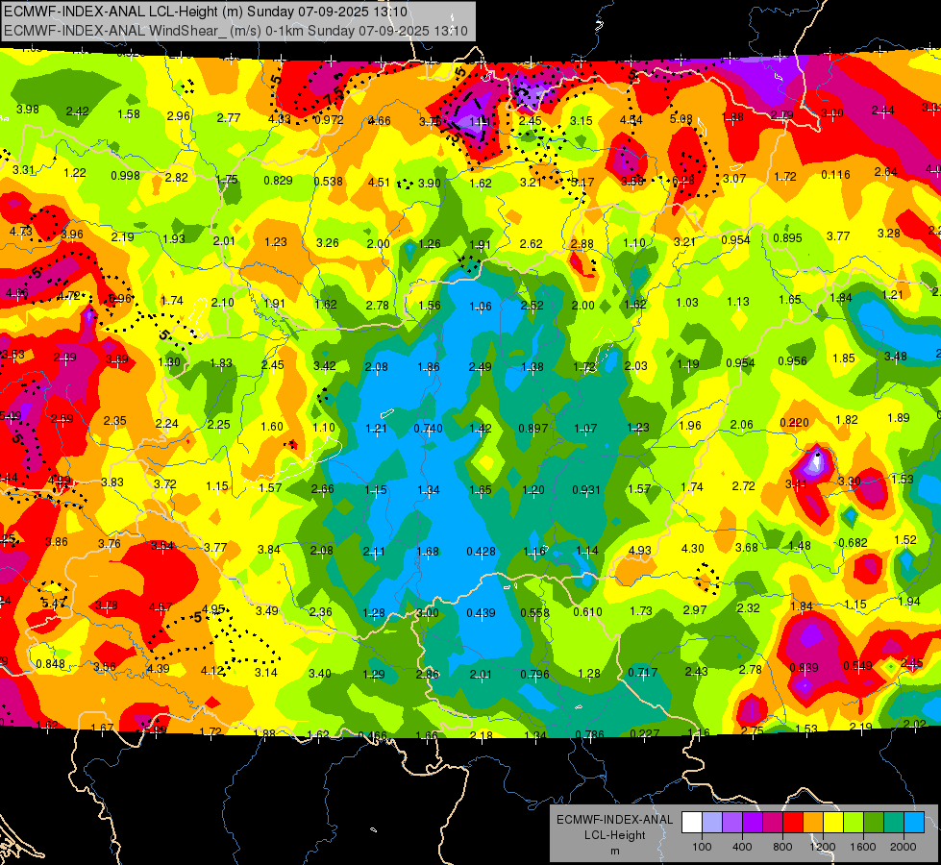Image resolution: width=941 pixels, height=865 pixels.
Task: Click the wind shear value 0.558
Action: 534,612
